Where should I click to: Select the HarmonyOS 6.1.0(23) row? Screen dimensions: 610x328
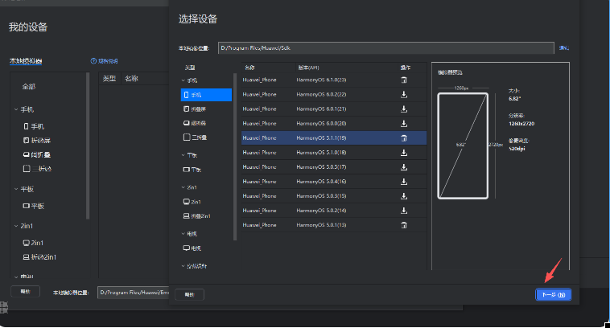334,80
